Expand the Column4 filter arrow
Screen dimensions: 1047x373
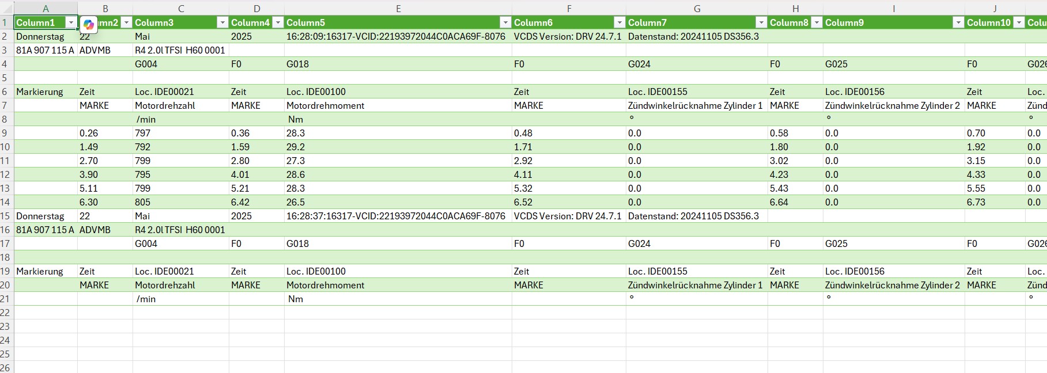click(278, 22)
